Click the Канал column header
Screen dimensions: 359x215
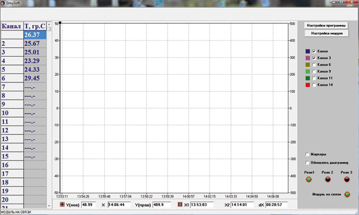[12, 26]
